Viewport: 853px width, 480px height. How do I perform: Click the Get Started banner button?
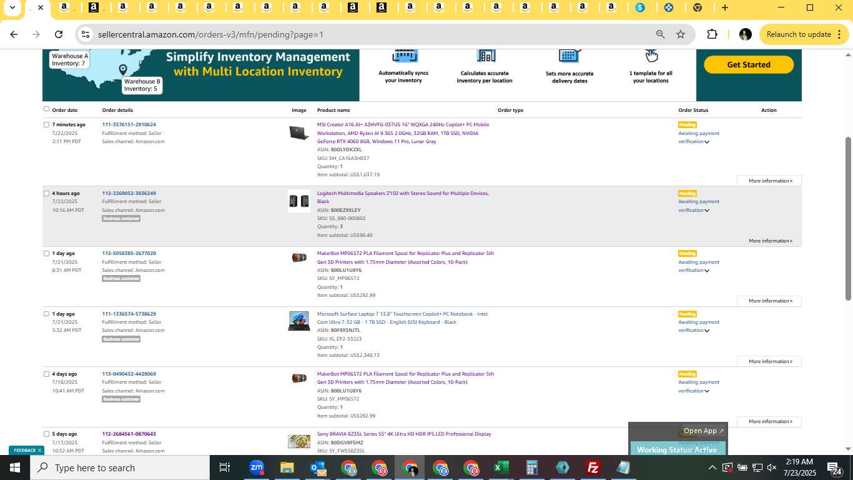[749, 64]
